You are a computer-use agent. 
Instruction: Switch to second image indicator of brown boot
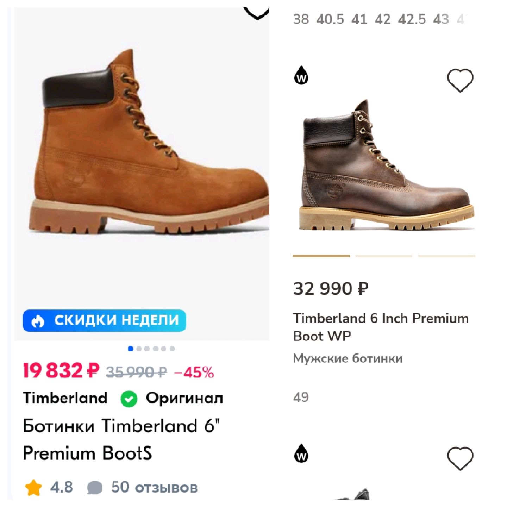pyautogui.click(x=384, y=256)
